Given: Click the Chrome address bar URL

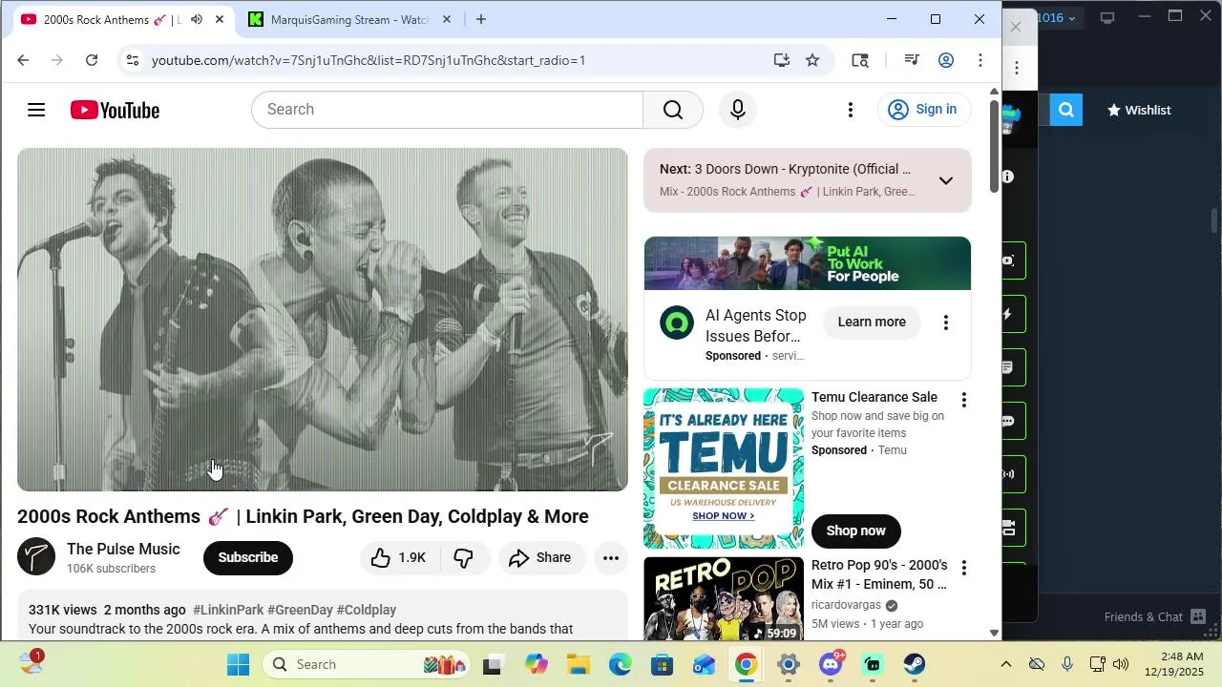Looking at the screenshot, I should pos(369,60).
